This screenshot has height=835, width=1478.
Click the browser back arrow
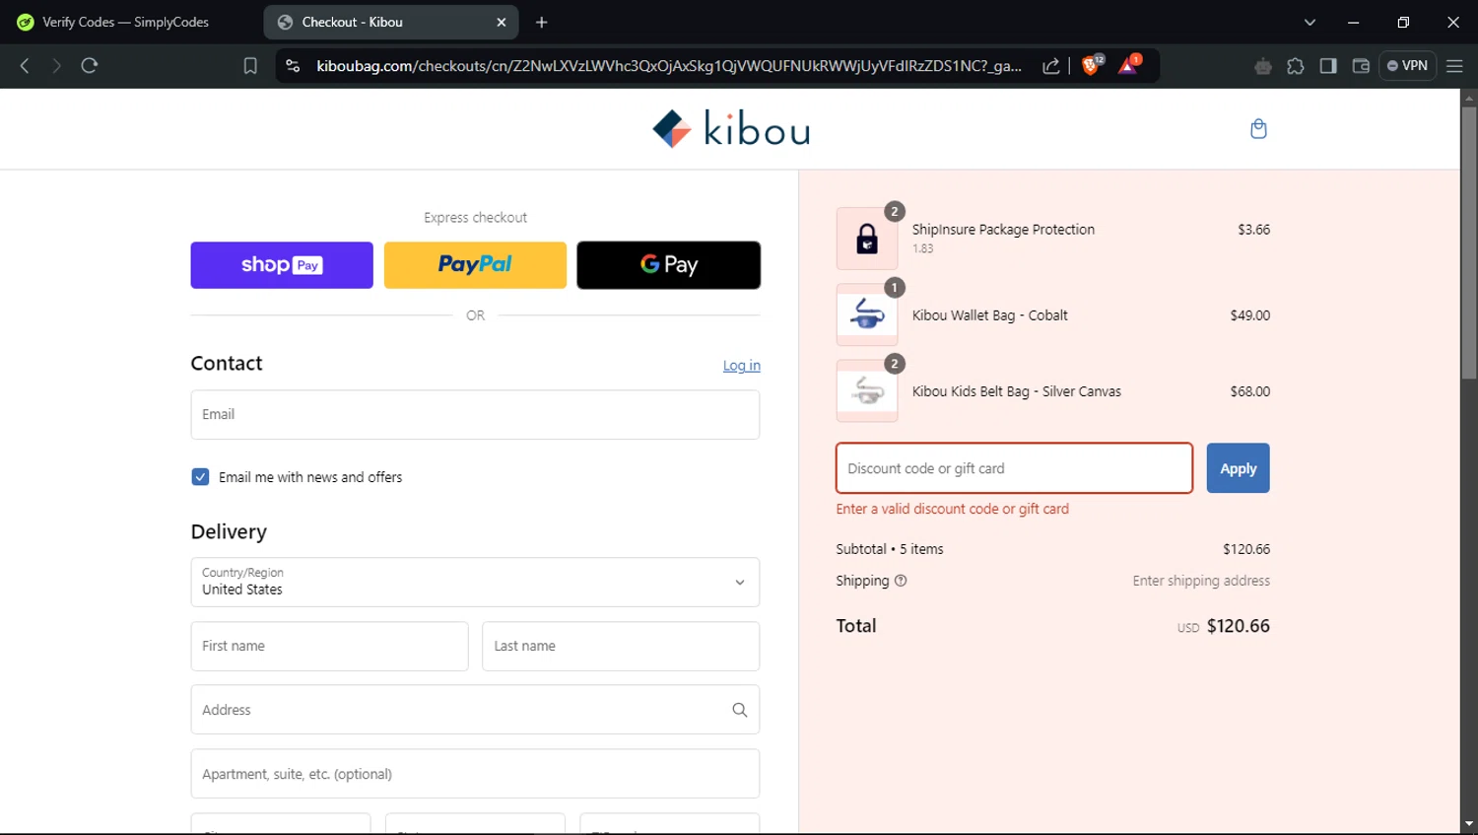[25, 66]
